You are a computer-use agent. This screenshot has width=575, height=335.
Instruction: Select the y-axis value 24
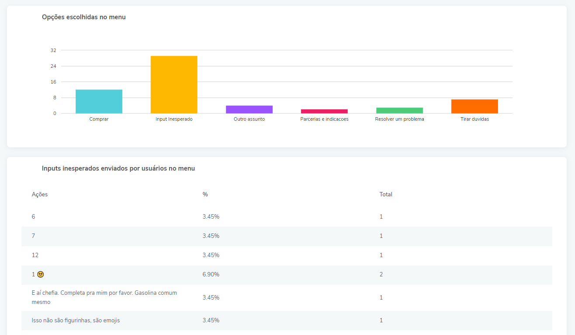(x=53, y=66)
